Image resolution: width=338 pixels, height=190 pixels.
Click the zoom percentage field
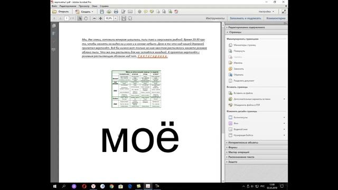coord(109,18)
